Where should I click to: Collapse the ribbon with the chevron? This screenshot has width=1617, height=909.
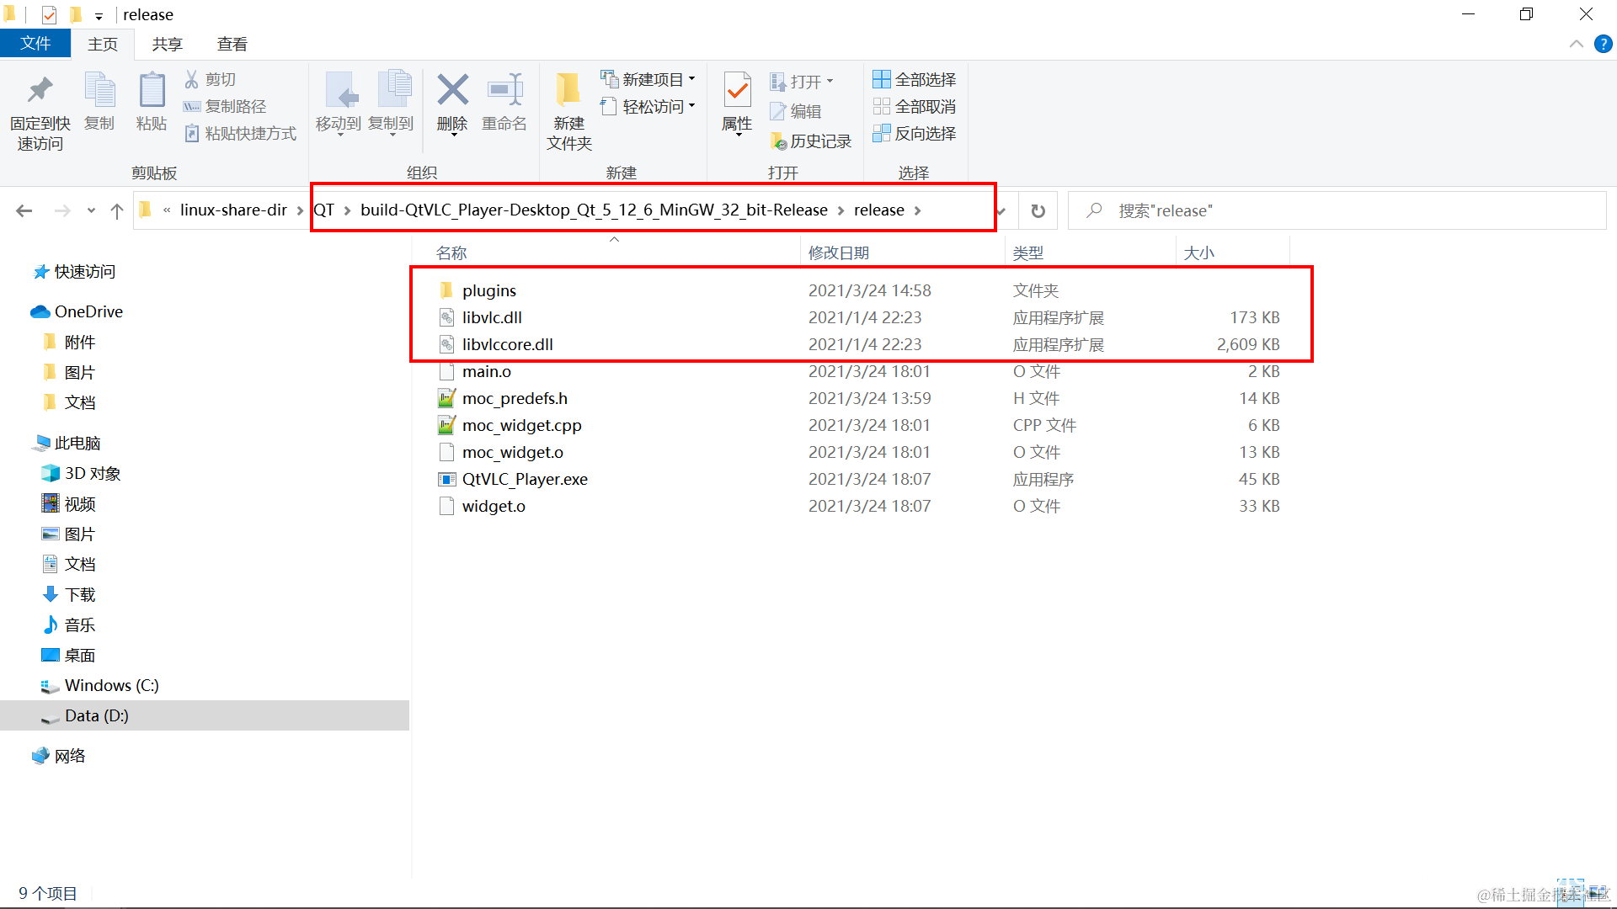(x=1576, y=44)
